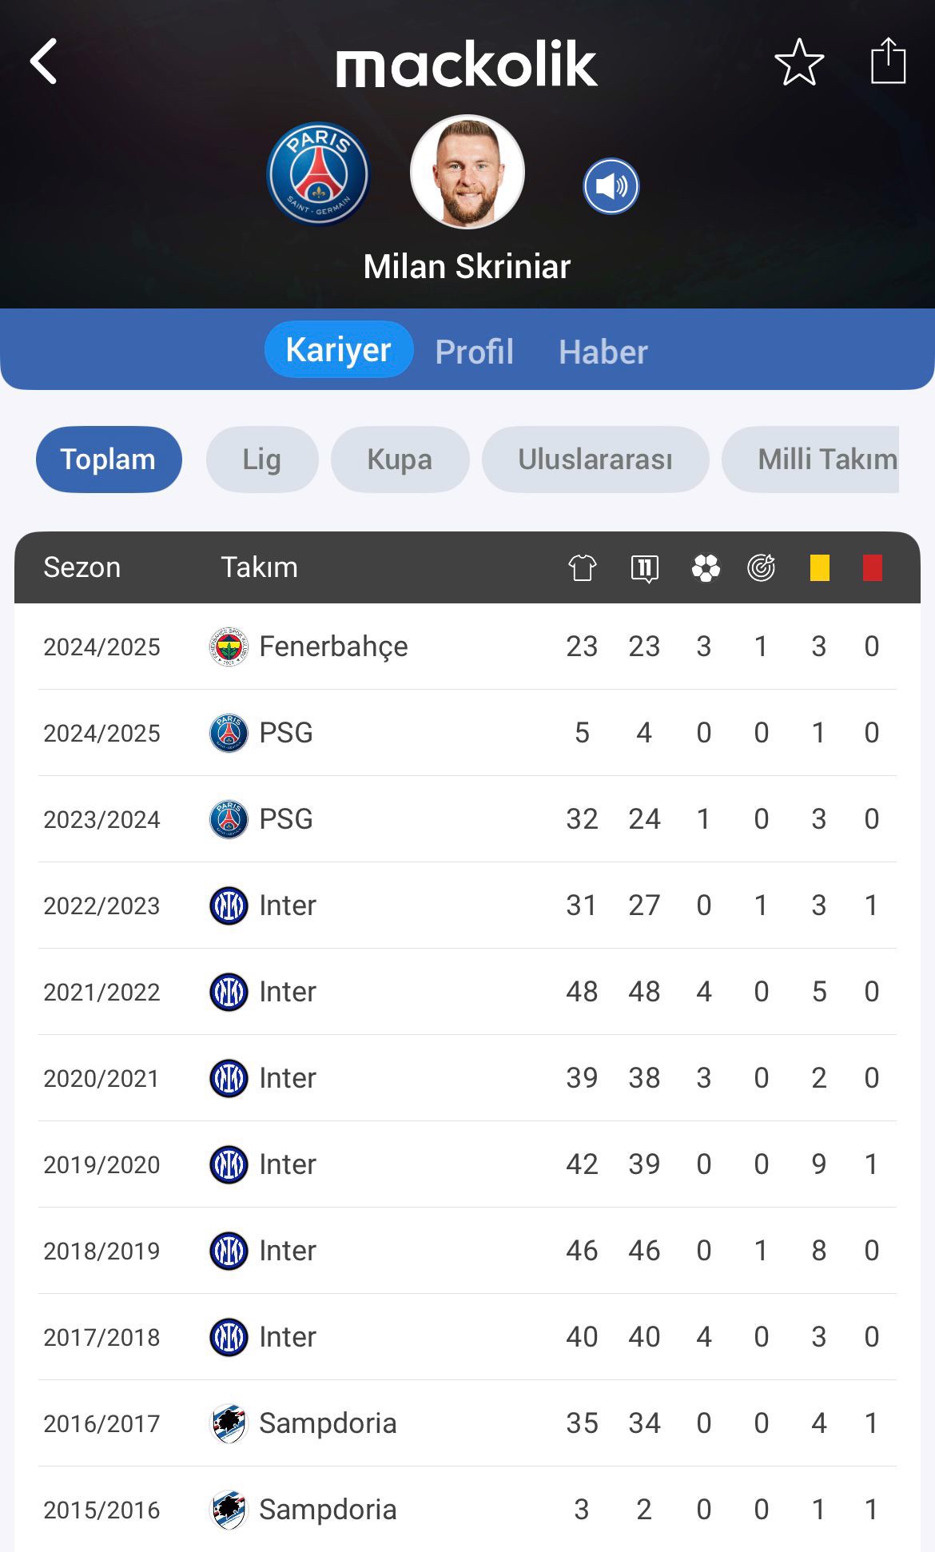The image size is (935, 1552).
Task: Tap the assists target column icon
Action: (762, 567)
